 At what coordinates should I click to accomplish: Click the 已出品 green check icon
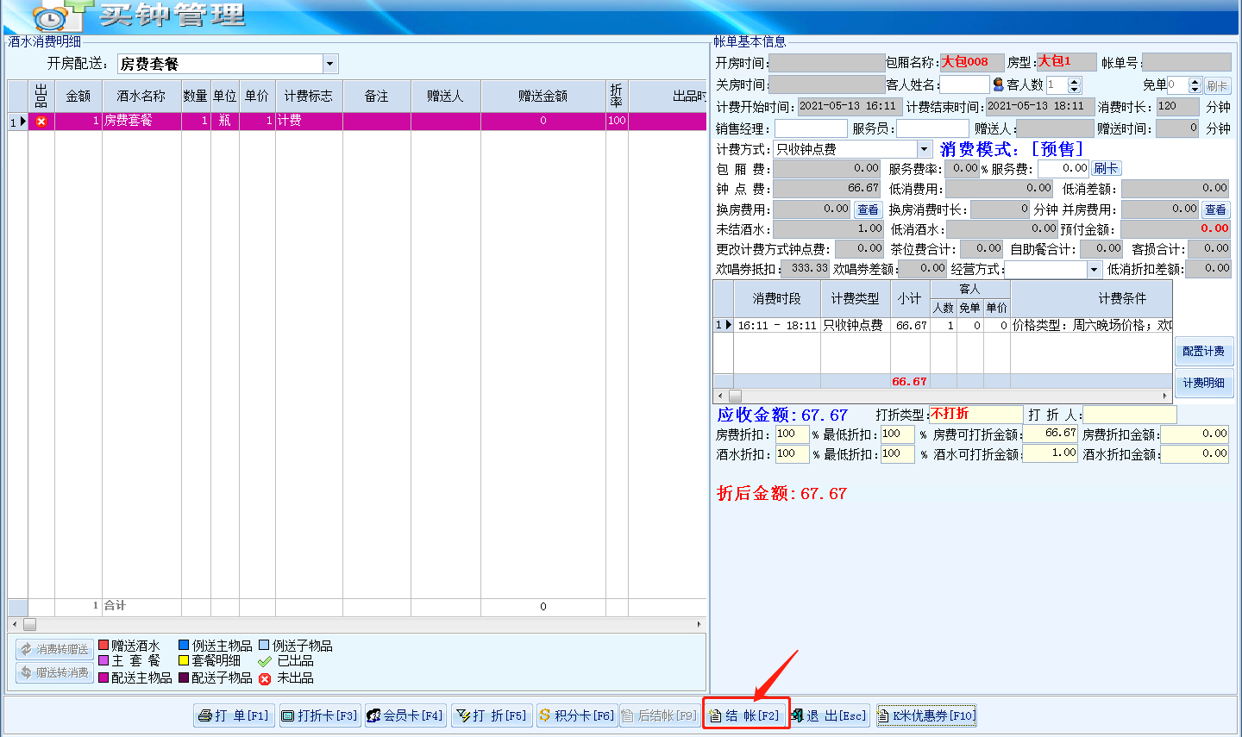[x=265, y=661]
